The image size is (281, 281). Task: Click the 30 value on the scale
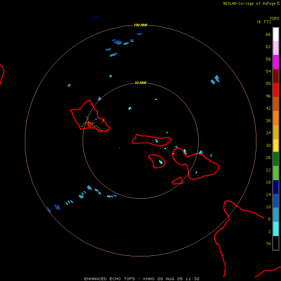coord(268,145)
